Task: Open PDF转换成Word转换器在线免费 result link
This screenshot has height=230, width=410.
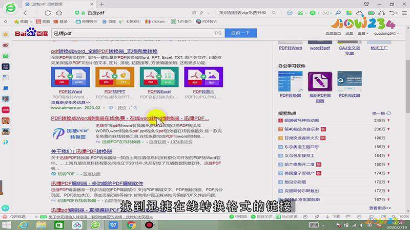Action: pyautogui.click(x=130, y=118)
